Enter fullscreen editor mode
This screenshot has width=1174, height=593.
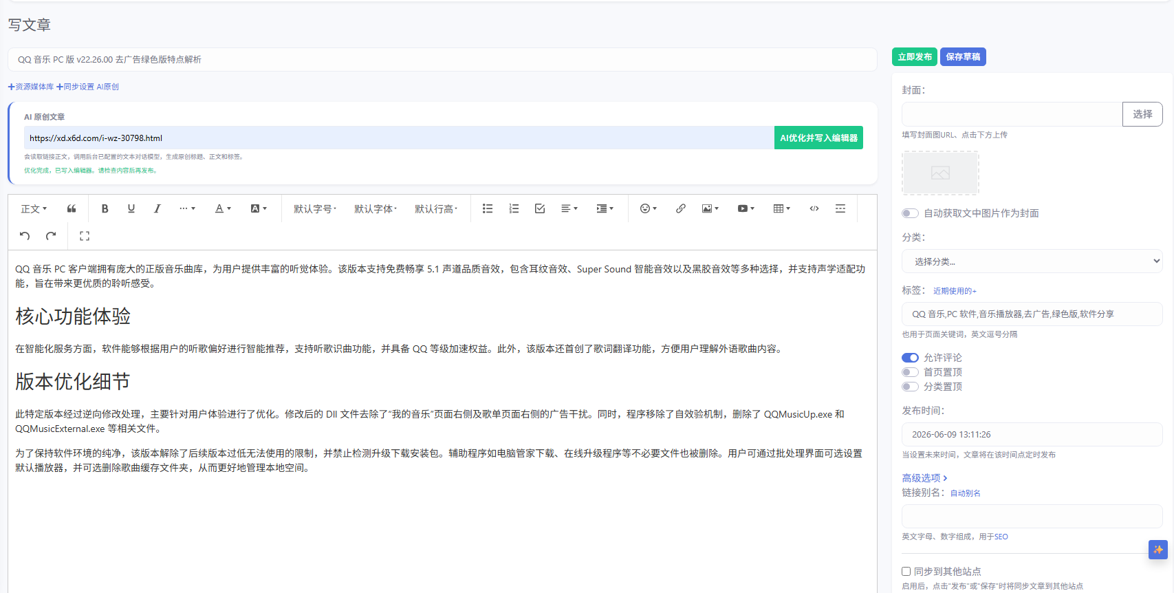[x=85, y=236]
